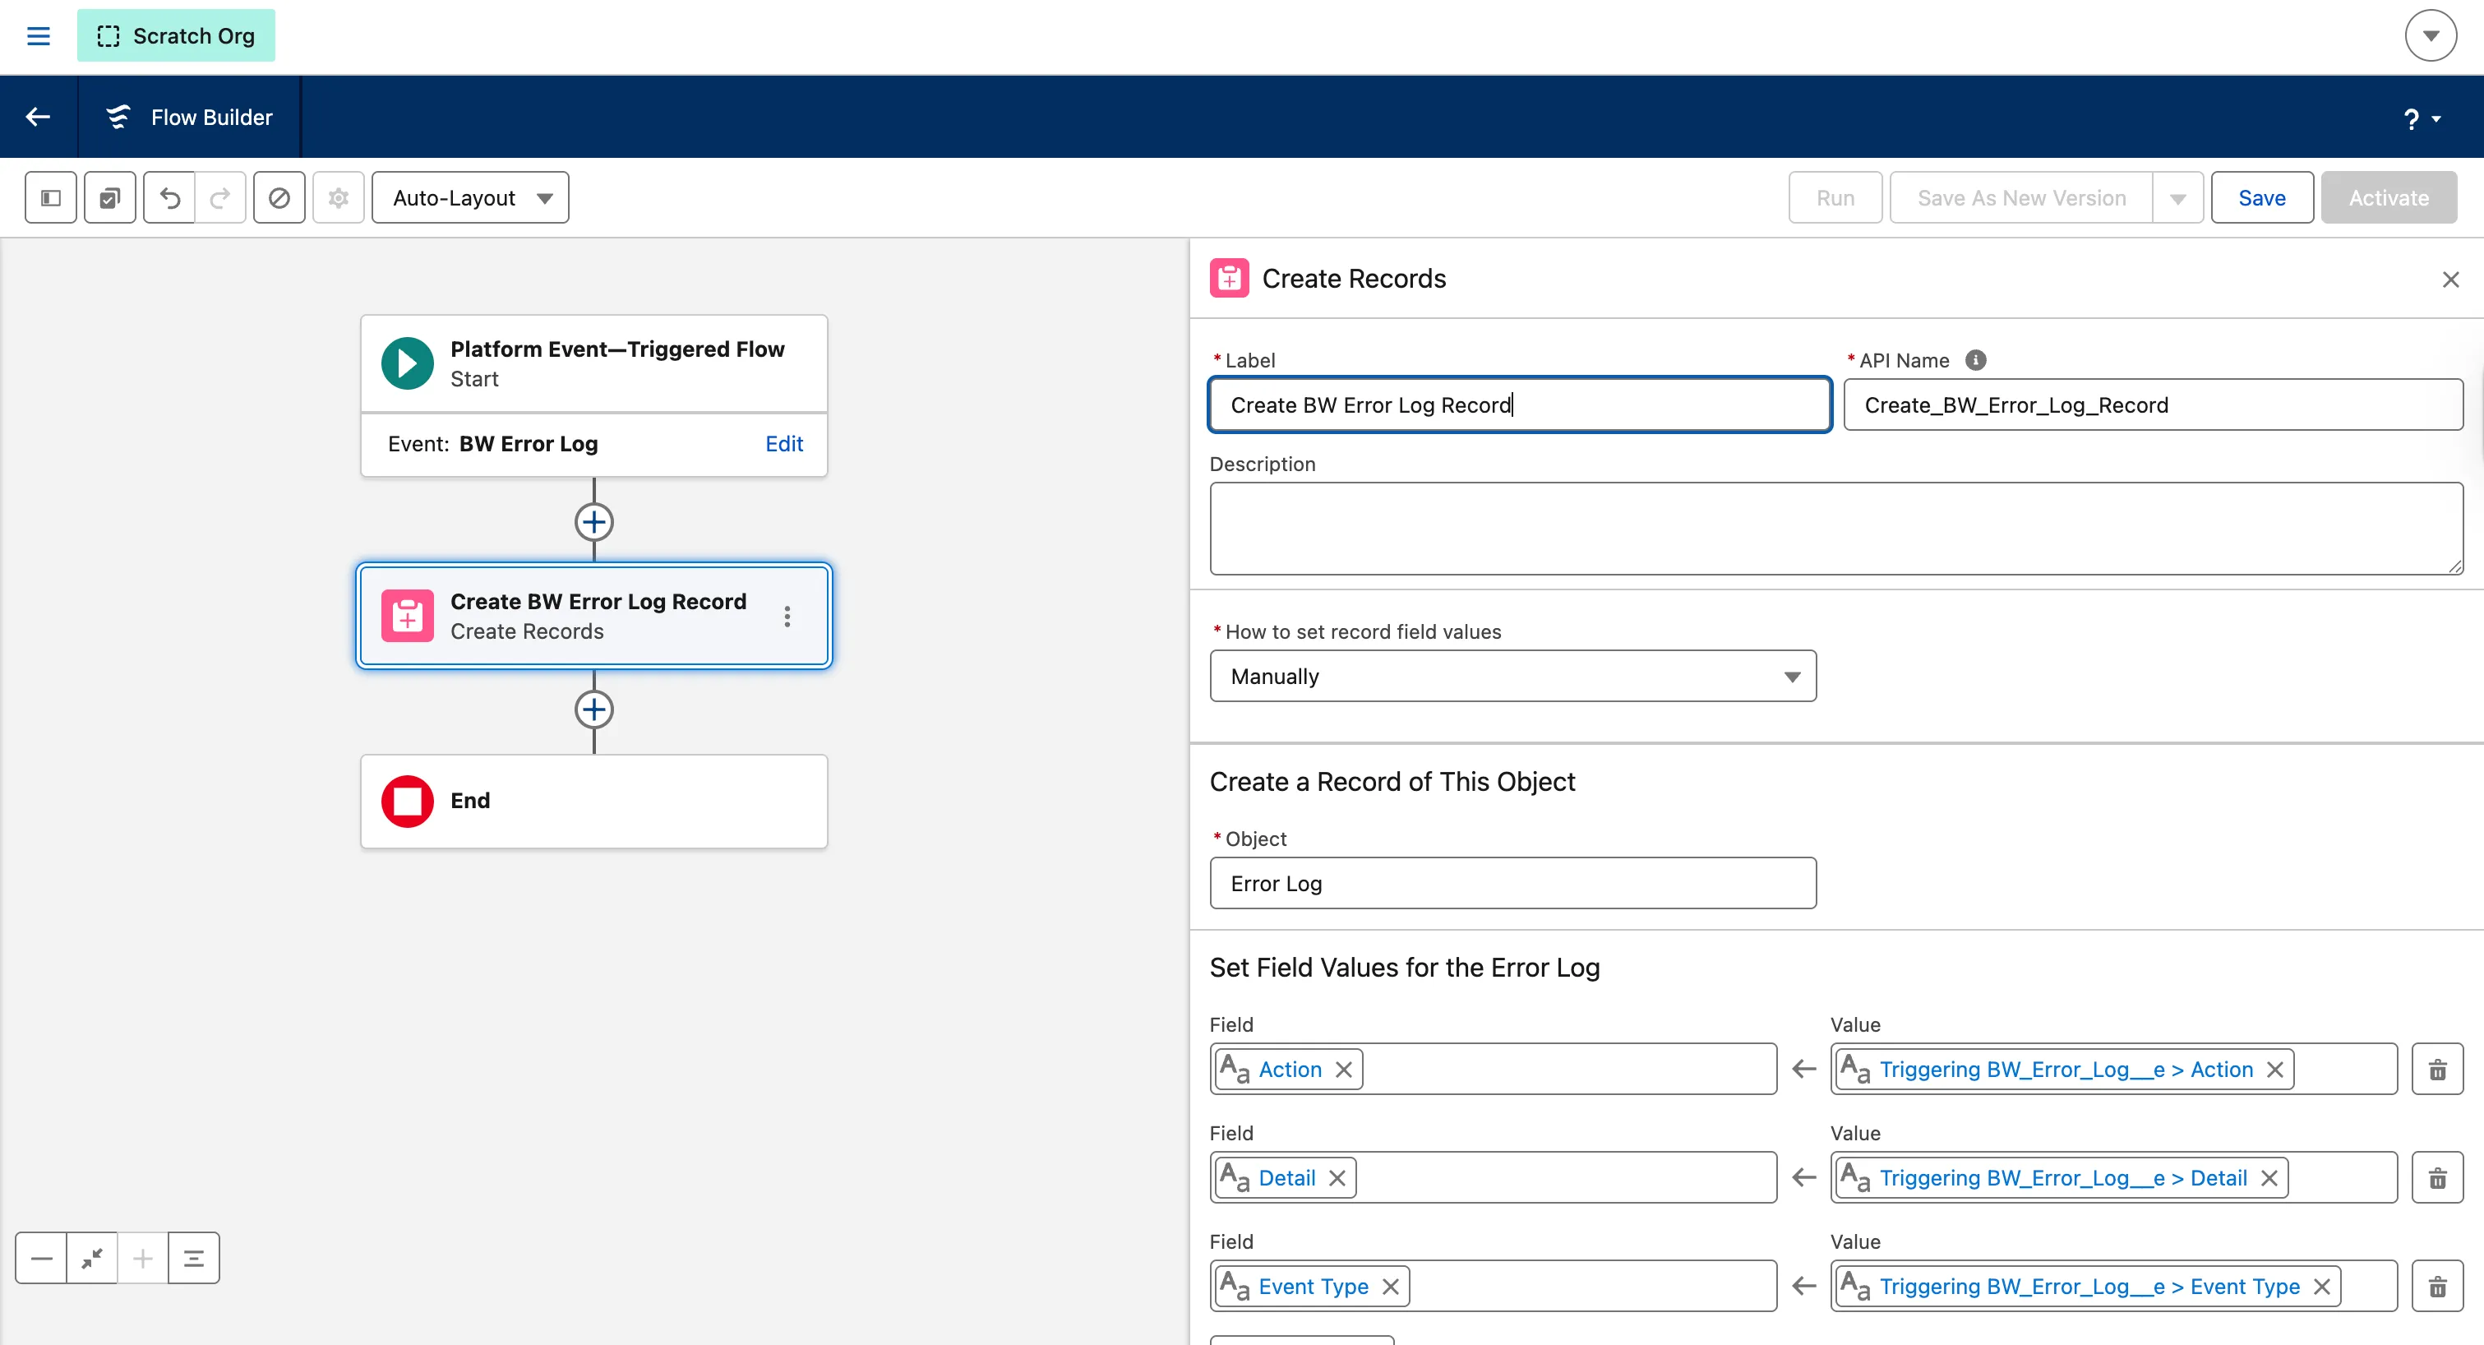Remove the Event Type field pill
Viewport: 2484px width, 1345px height.
(x=1391, y=1287)
